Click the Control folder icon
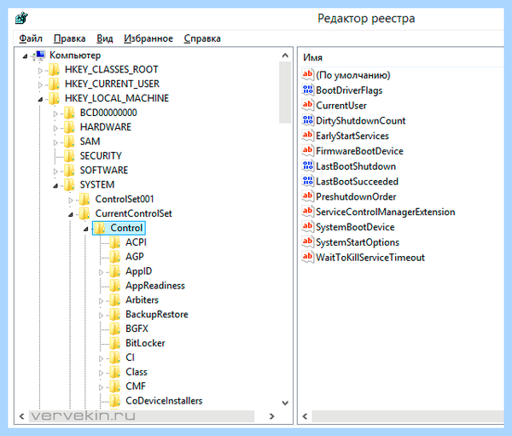The width and height of the screenshot is (512, 436). [x=100, y=228]
